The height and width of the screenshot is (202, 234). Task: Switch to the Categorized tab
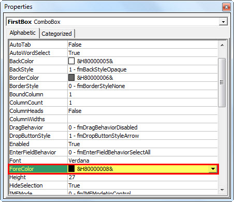click(56, 34)
